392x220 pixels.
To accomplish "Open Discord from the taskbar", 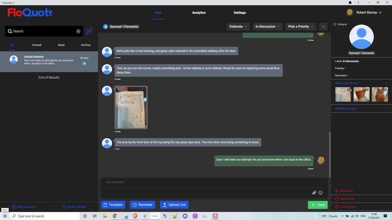I will point(185,216).
